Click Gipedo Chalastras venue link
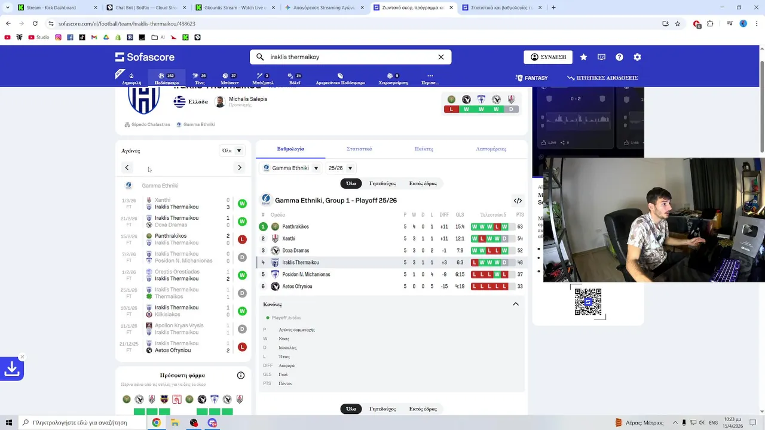Screen dimensions: 765x430 [x=148, y=125]
